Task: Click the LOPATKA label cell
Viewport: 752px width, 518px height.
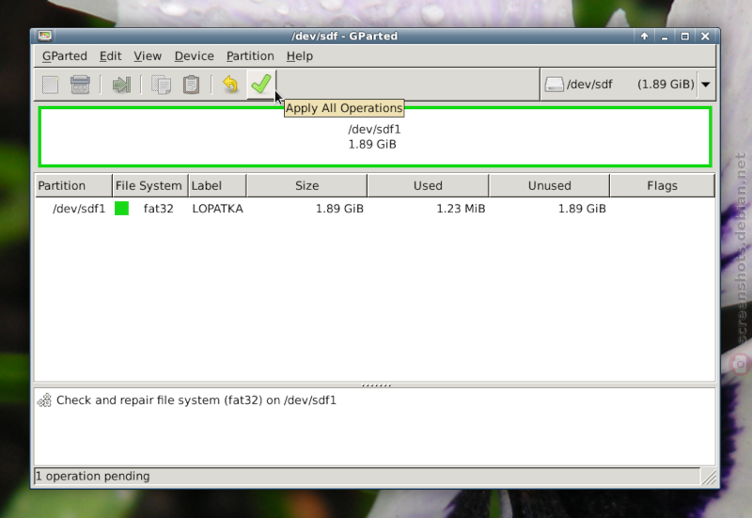Action: (218, 209)
